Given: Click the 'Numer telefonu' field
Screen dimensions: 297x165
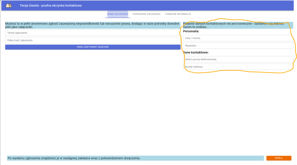Looking at the screenshot, I should pos(238,67).
